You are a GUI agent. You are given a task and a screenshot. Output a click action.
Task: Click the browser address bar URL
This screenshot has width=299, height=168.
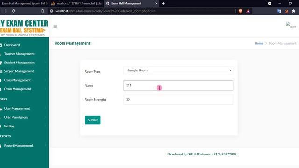(x=105, y=11)
